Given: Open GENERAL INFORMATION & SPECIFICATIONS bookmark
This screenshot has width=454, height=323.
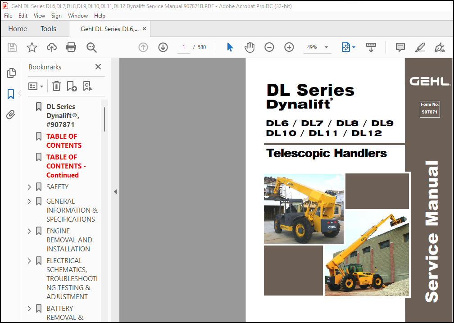Looking at the screenshot, I should [x=72, y=210].
